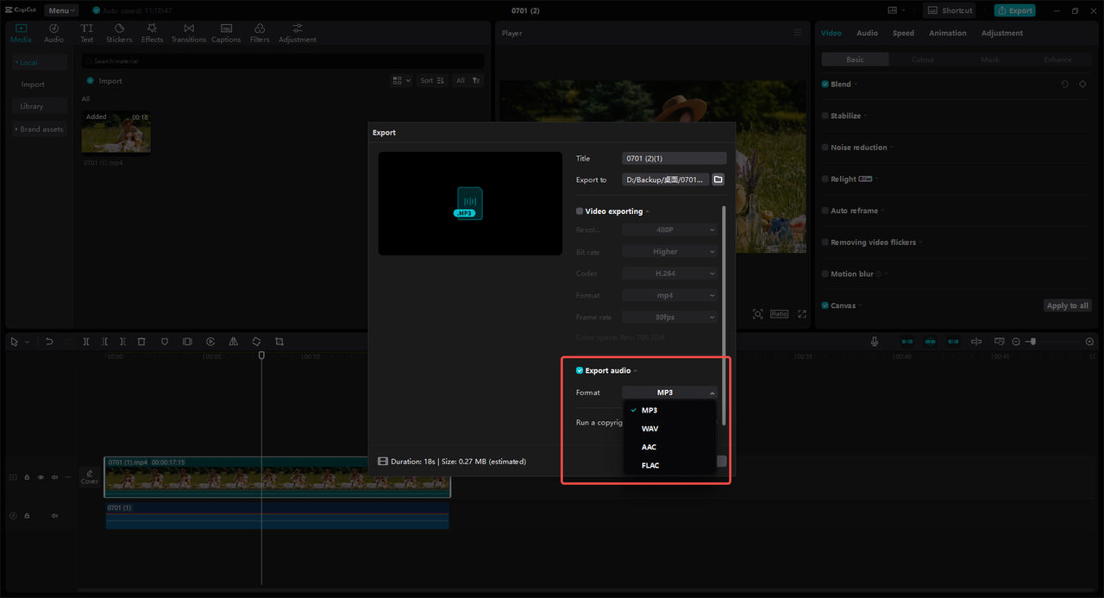Click the player fullscreen icon
The image size is (1104, 598).
[802, 314]
